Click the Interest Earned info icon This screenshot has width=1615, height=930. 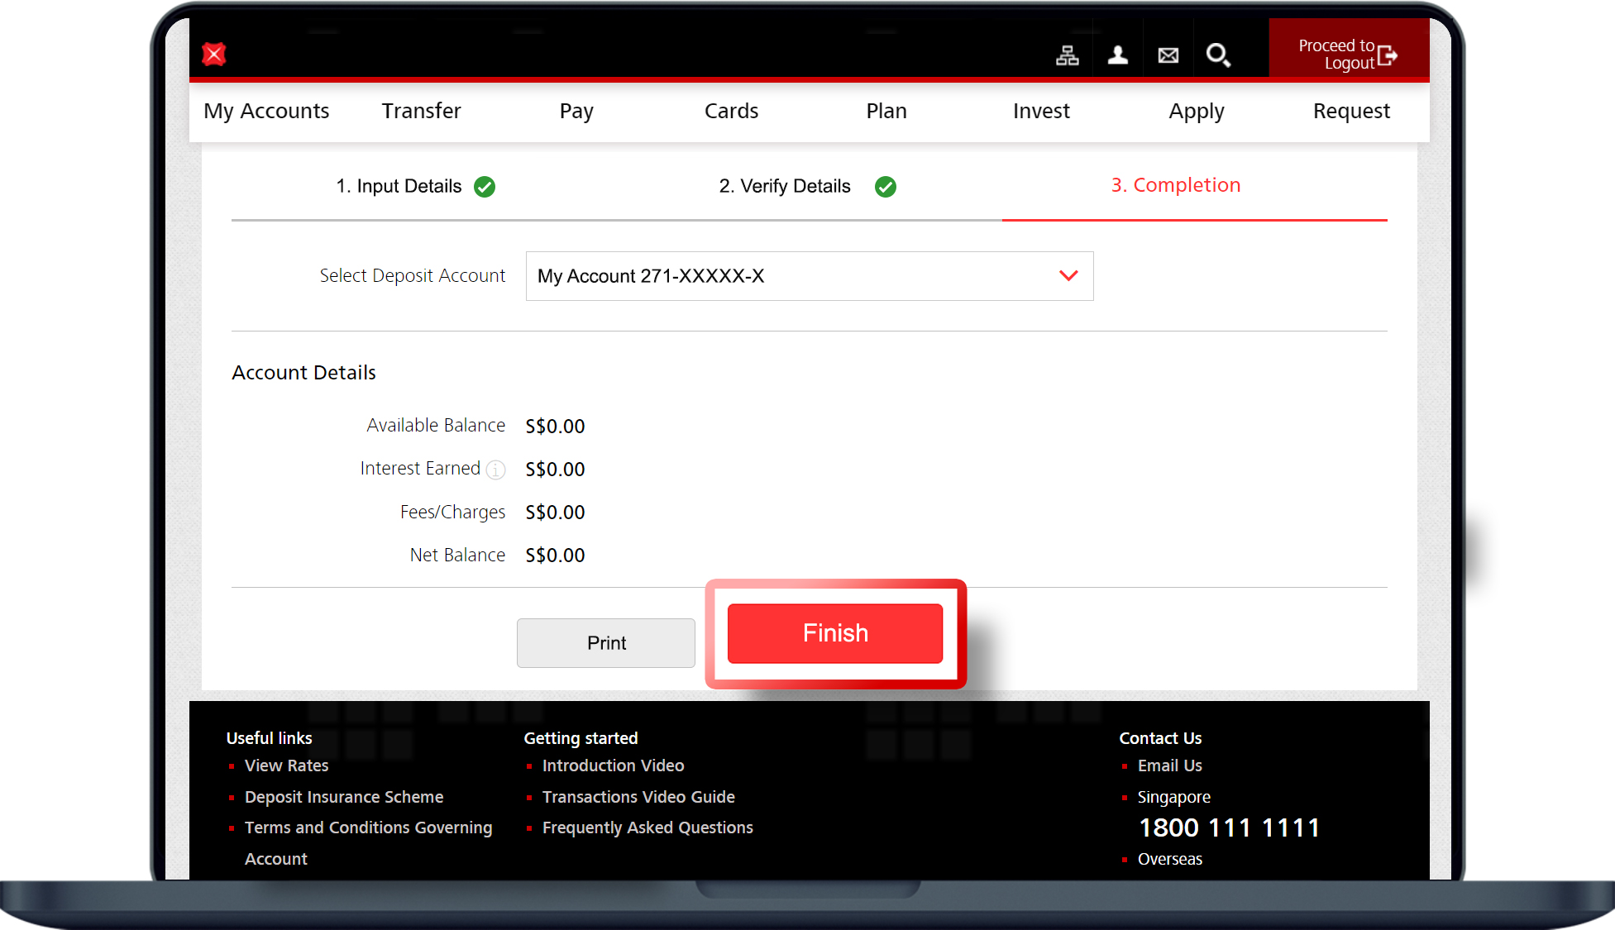pyautogui.click(x=495, y=470)
